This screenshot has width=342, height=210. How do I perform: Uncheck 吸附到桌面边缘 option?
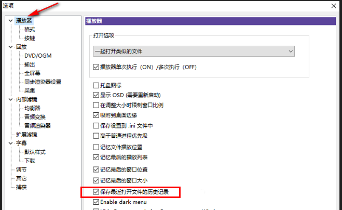[x=96, y=115]
